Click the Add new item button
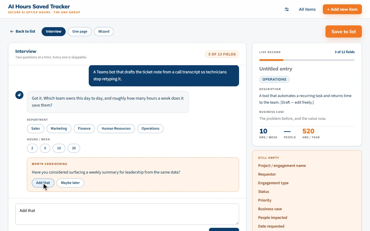Screen dimensions: 370x231 point(342,9)
